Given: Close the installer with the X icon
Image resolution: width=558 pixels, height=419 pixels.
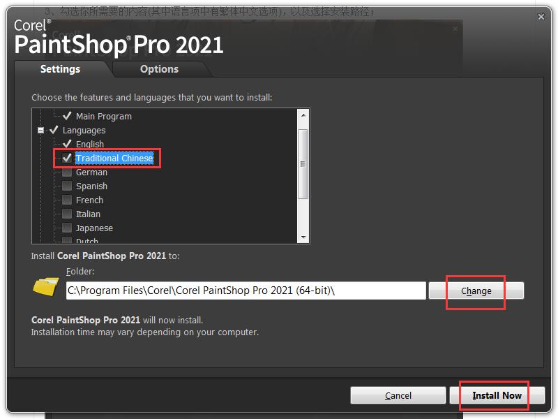Looking at the screenshot, I should [x=541, y=17].
